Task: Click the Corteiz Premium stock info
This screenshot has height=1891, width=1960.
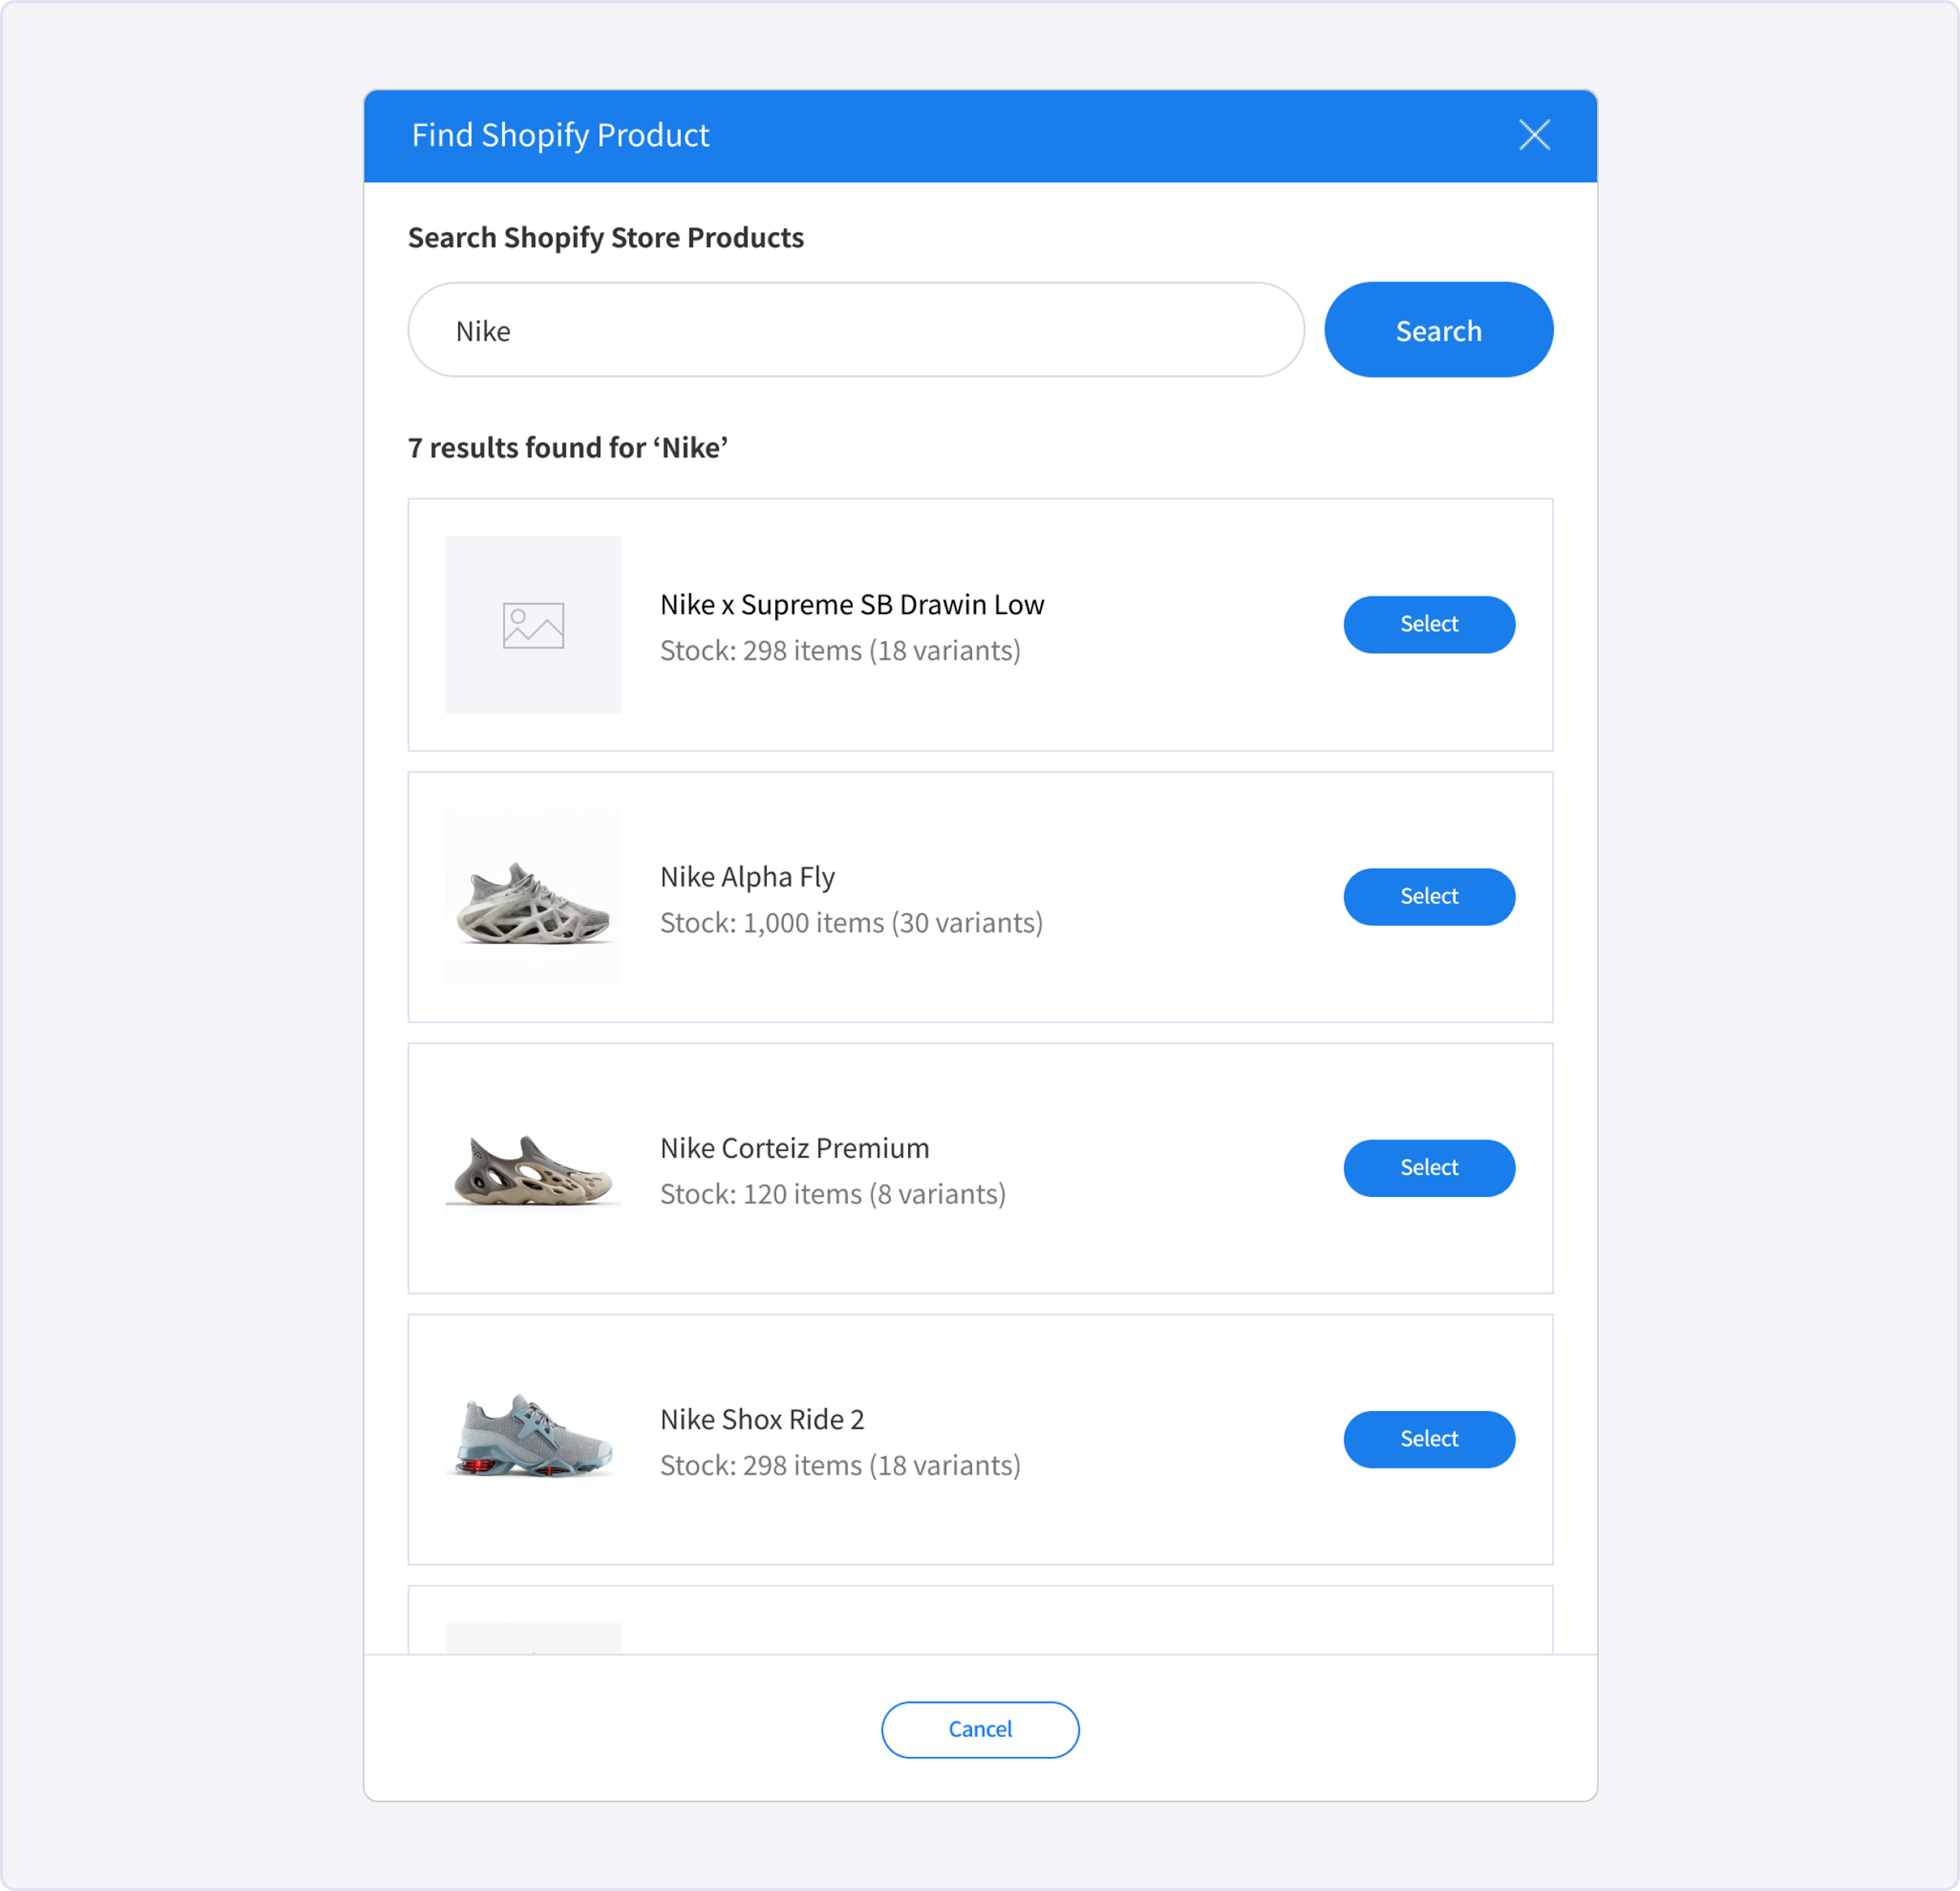Action: 832,1193
